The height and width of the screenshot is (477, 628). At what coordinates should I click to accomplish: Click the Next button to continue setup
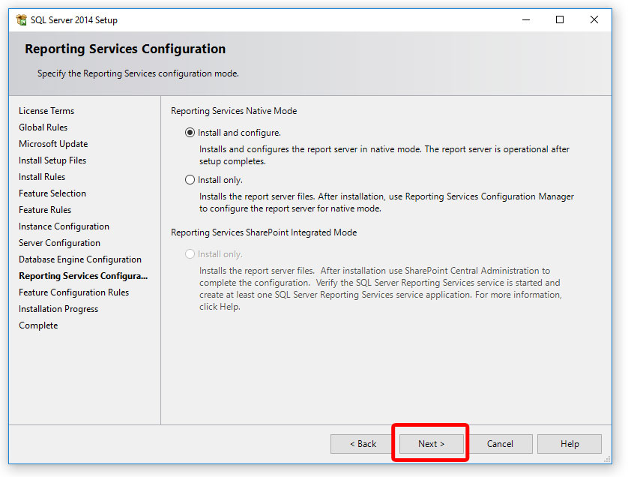click(x=431, y=443)
